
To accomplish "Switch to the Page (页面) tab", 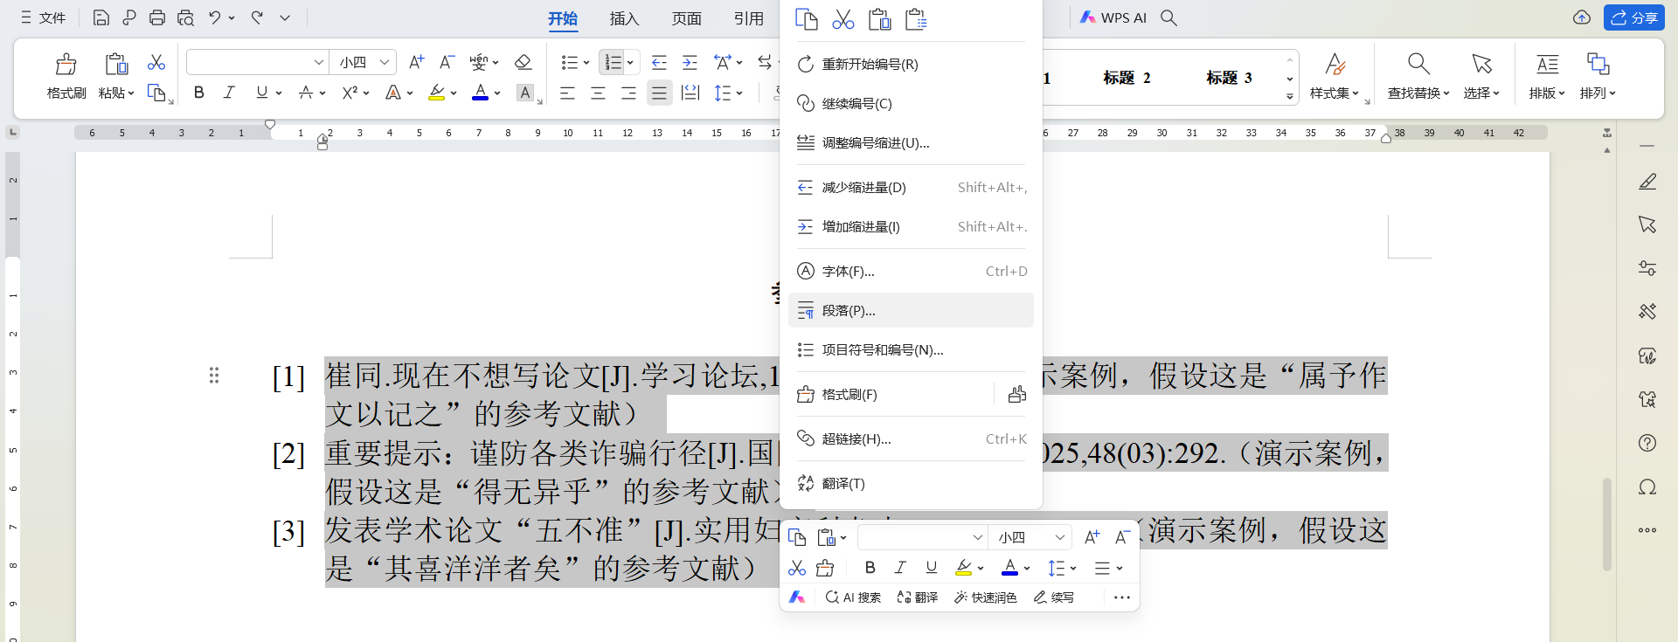I will 687,18.
